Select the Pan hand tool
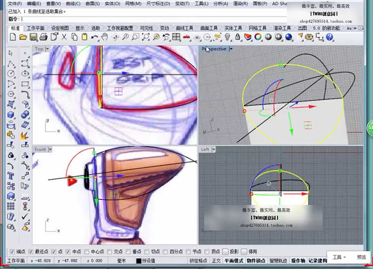Viewport: 373px width, 269px height. pyautogui.click(x=104, y=37)
